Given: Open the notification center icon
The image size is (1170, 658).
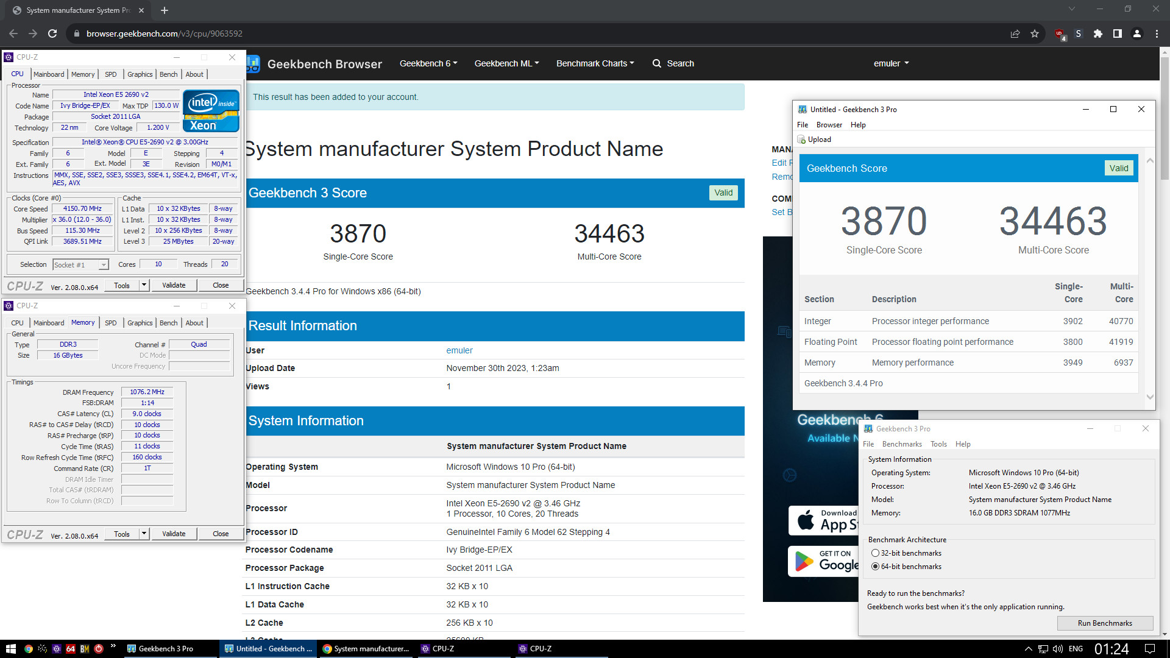Looking at the screenshot, I should [x=1150, y=649].
